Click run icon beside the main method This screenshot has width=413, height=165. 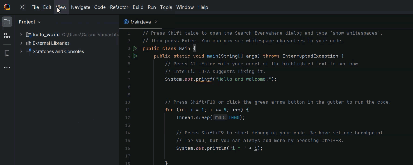135,56
